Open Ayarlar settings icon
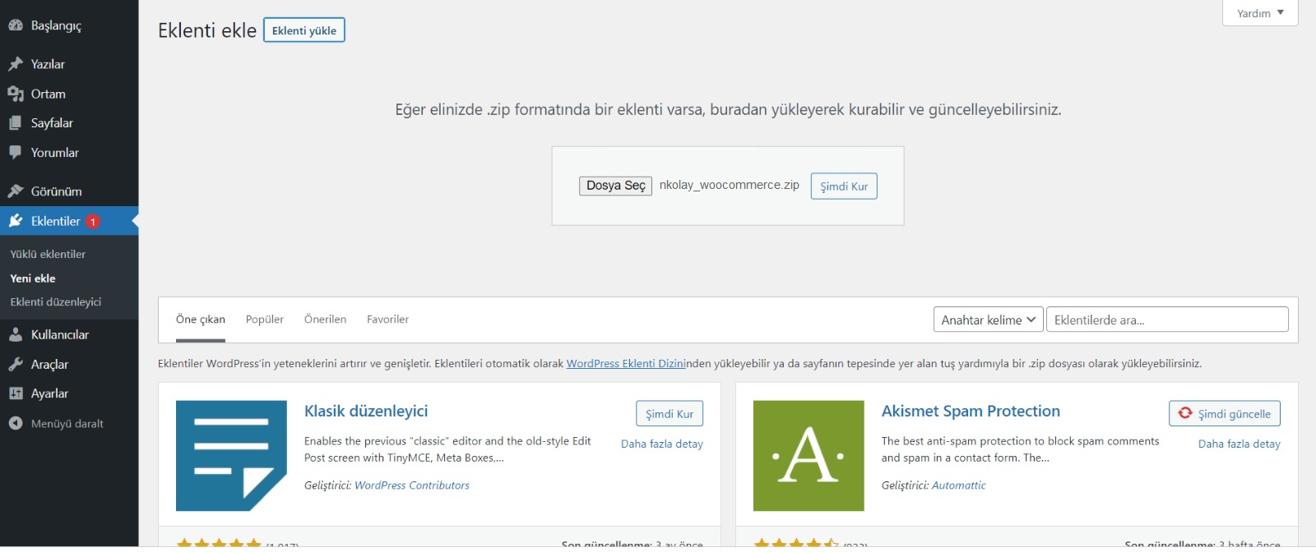The height and width of the screenshot is (552, 1316). click(16, 393)
